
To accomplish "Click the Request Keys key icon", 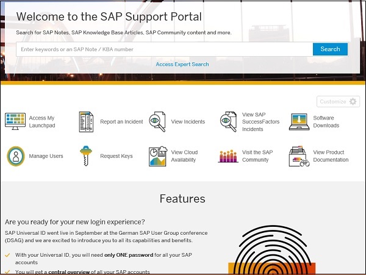I will click(x=86, y=156).
